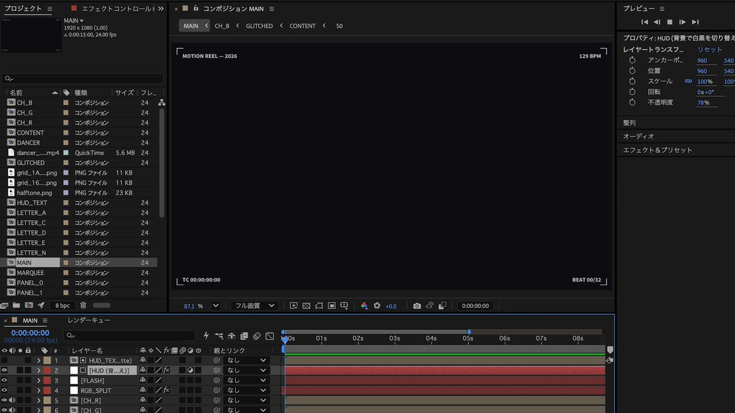Select CH_B in the composition breadcrumb
735x413 pixels.
pyautogui.click(x=222, y=26)
